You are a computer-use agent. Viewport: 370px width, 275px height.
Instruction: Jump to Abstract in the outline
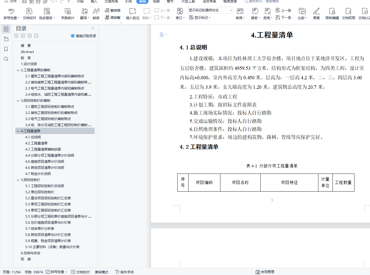coord(27,52)
